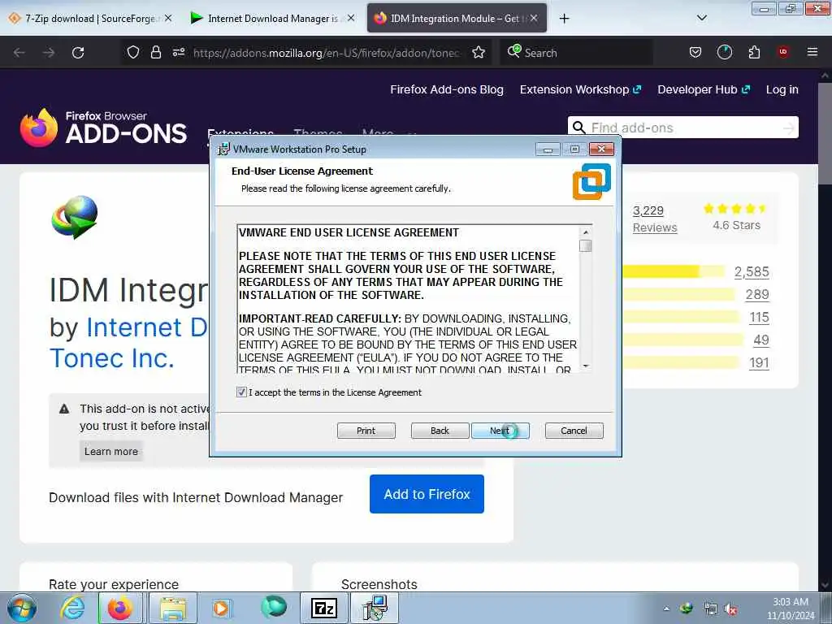
Task: Go back to previous page
Action: (19, 53)
